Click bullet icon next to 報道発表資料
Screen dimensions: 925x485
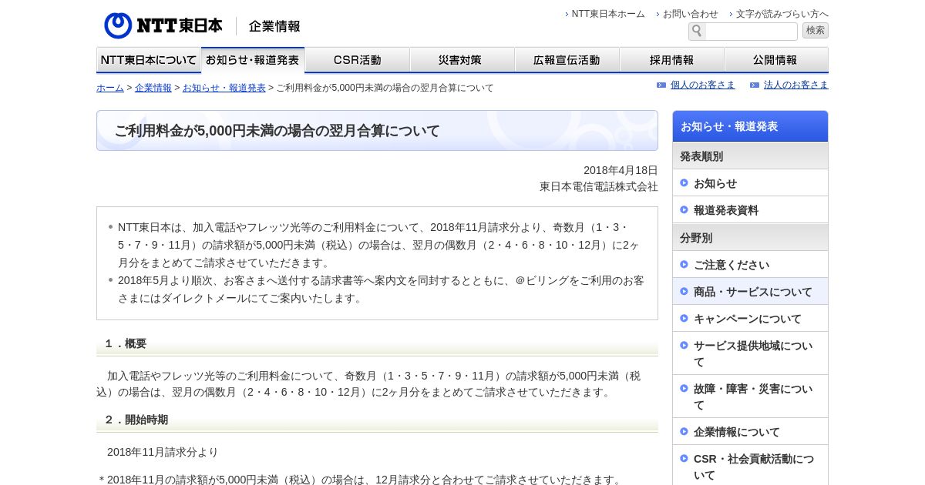click(684, 209)
